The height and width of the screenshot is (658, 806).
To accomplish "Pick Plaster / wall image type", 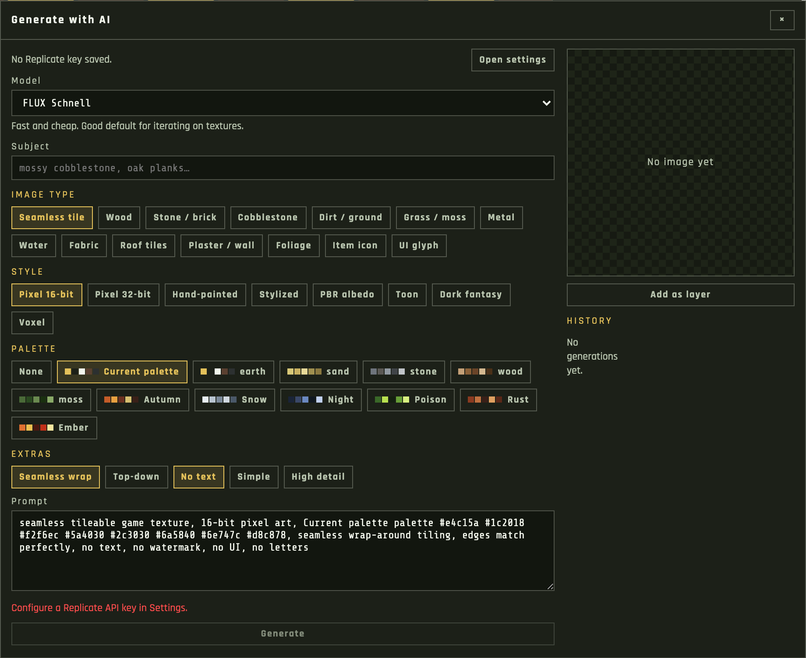I will tap(221, 245).
